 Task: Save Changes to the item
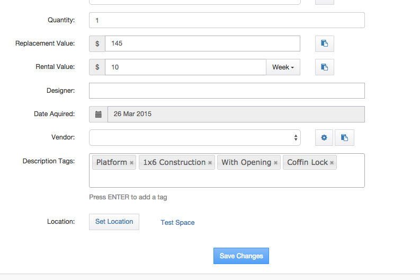(241, 256)
